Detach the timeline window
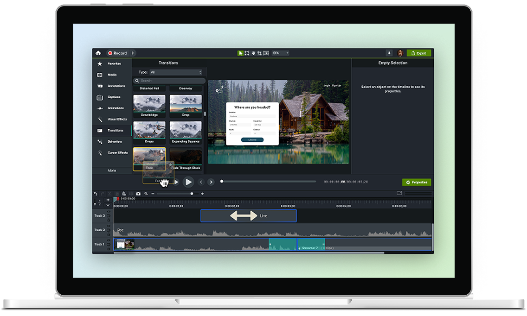This screenshot has height=316, width=527. click(399, 193)
